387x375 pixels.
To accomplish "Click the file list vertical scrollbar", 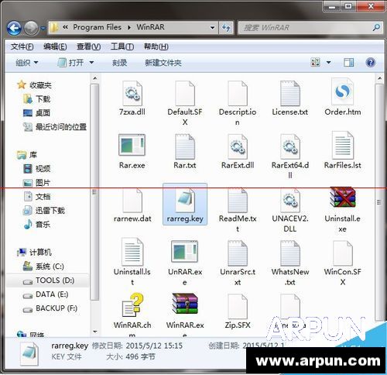I will (x=379, y=202).
